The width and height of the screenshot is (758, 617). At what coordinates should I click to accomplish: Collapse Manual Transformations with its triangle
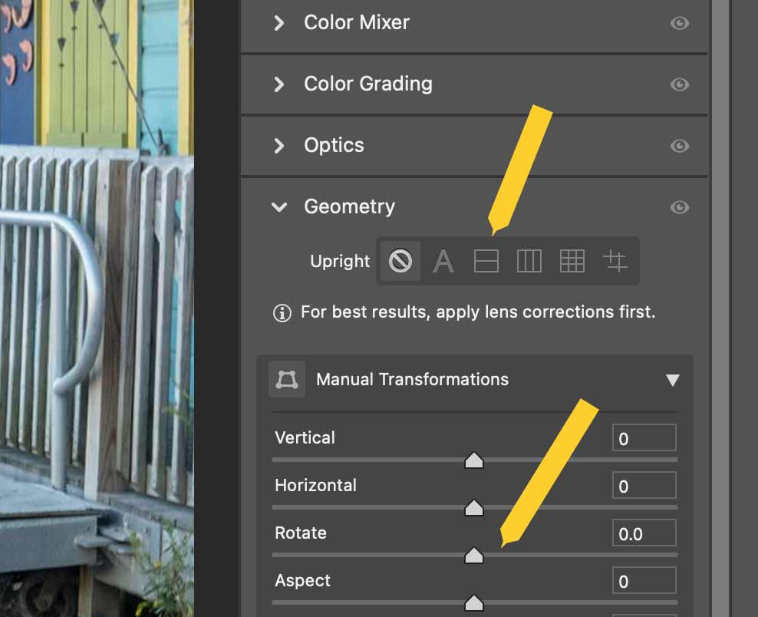(x=674, y=378)
